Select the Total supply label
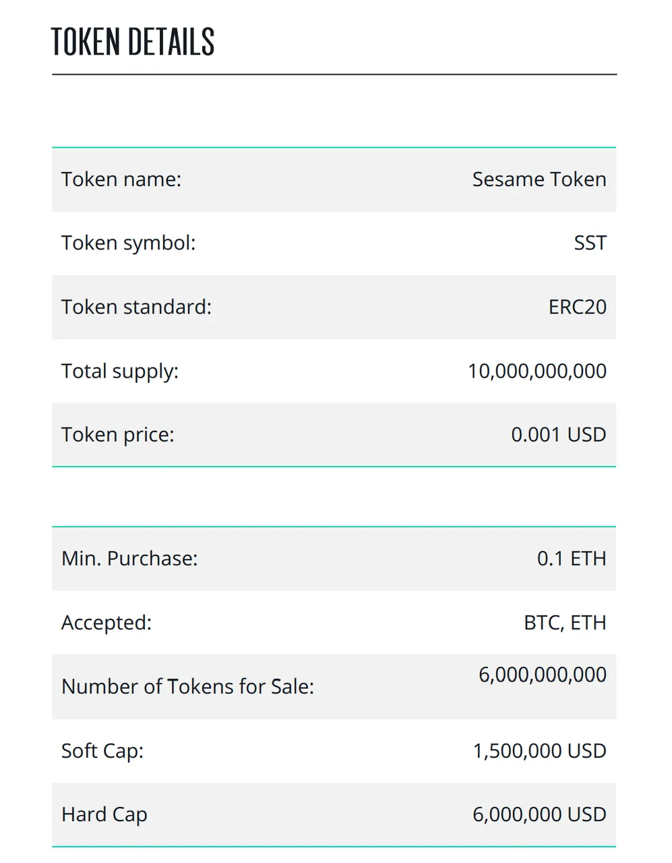Image resolution: width=672 pixels, height=863 pixels. pyautogui.click(x=120, y=371)
